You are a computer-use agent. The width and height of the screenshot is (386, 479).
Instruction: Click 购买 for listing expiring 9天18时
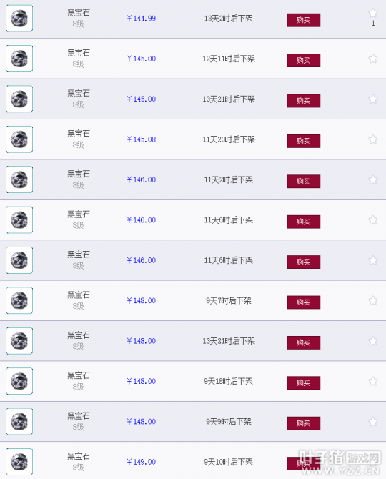click(304, 383)
